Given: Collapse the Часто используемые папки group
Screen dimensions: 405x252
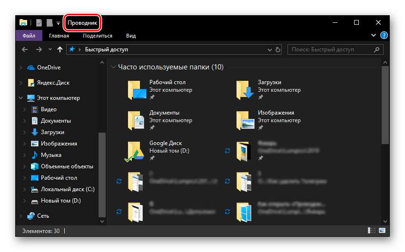Looking at the screenshot, I should tap(113, 68).
